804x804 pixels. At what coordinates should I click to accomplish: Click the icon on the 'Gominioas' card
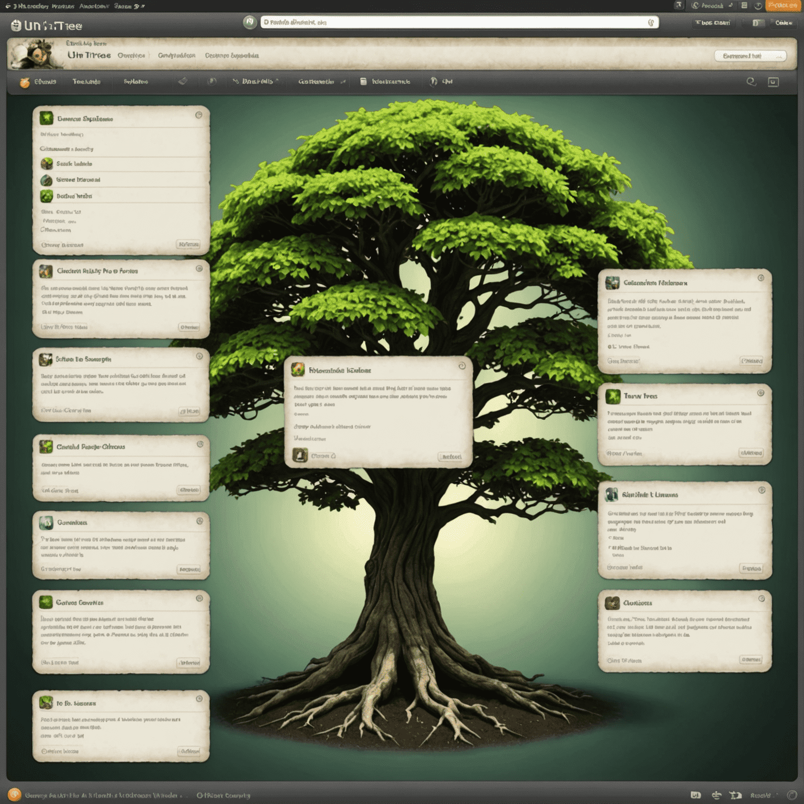point(46,522)
